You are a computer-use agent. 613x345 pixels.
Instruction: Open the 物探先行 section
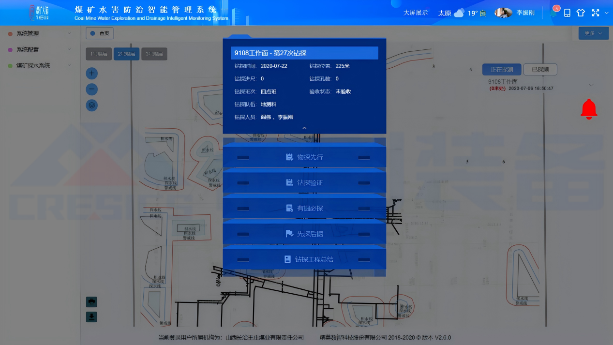(304, 157)
